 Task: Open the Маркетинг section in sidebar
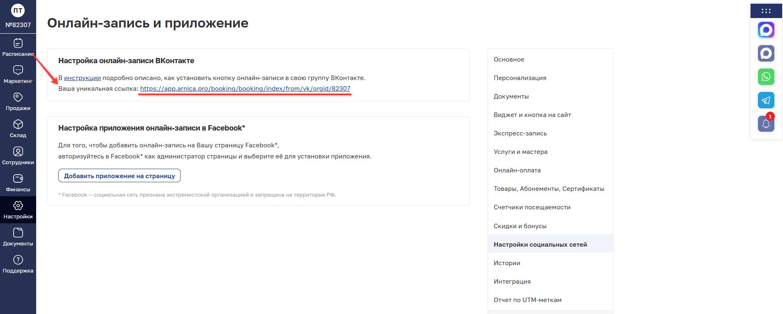(x=18, y=75)
